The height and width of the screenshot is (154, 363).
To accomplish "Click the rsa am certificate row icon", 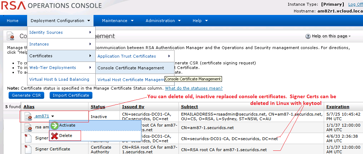I will click(28, 127).
